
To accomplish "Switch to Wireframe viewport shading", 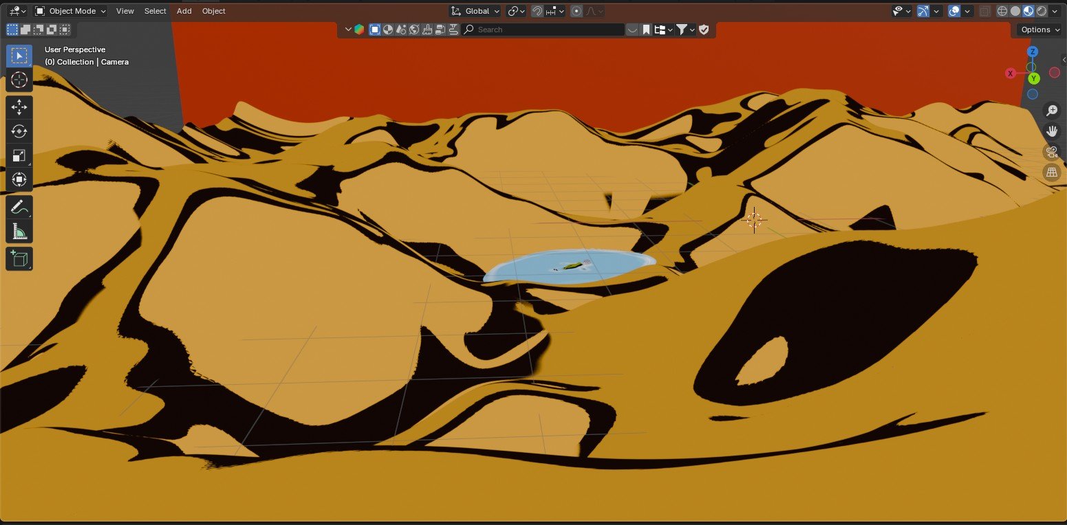I will point(1002,11).
